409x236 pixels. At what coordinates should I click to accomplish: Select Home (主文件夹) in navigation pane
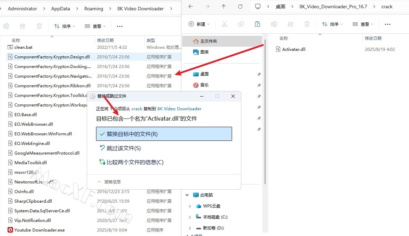click(222, 41)
